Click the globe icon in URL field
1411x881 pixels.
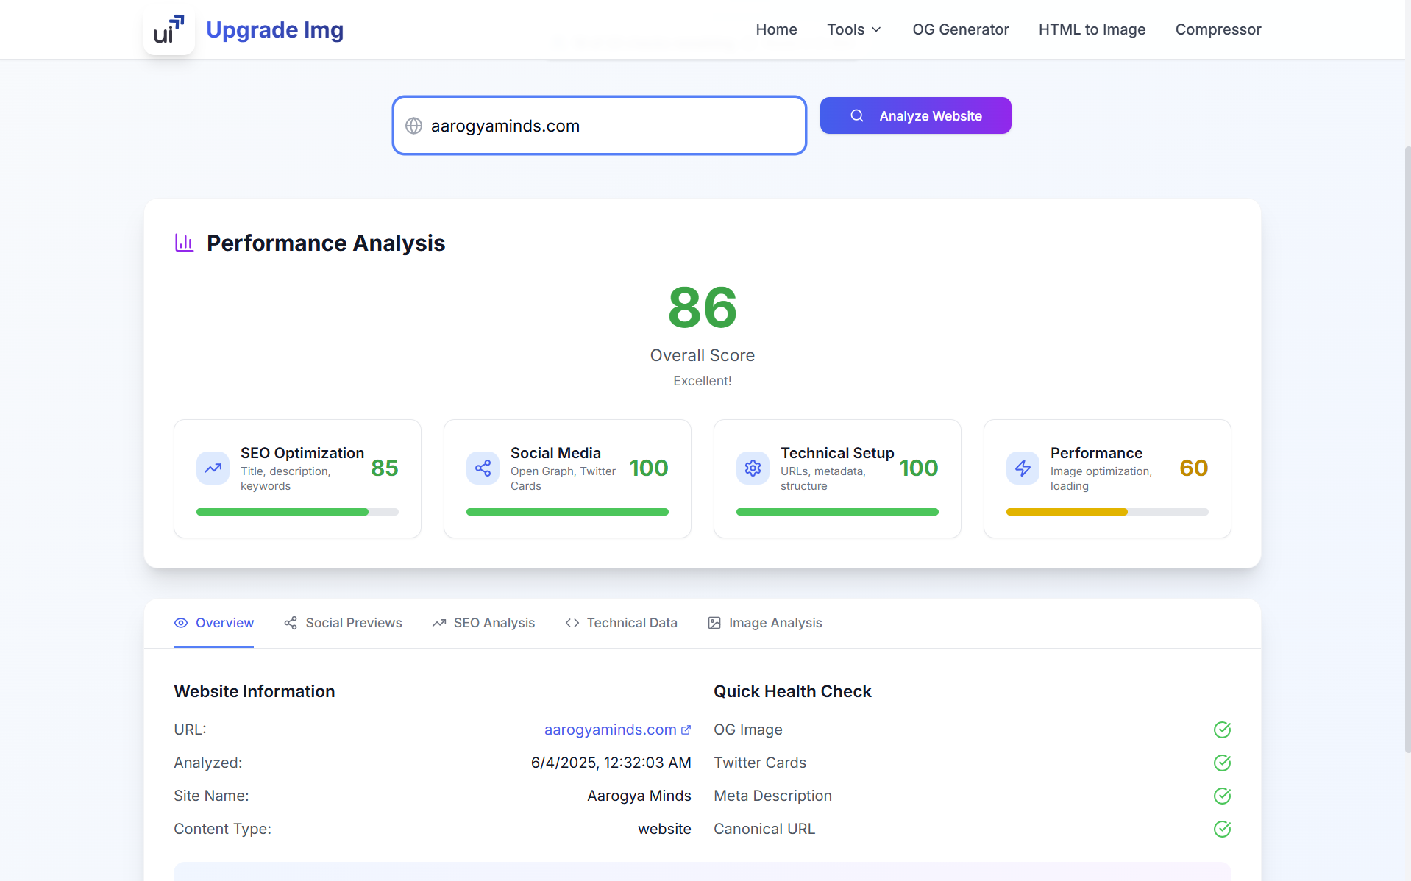coord(414,126)
